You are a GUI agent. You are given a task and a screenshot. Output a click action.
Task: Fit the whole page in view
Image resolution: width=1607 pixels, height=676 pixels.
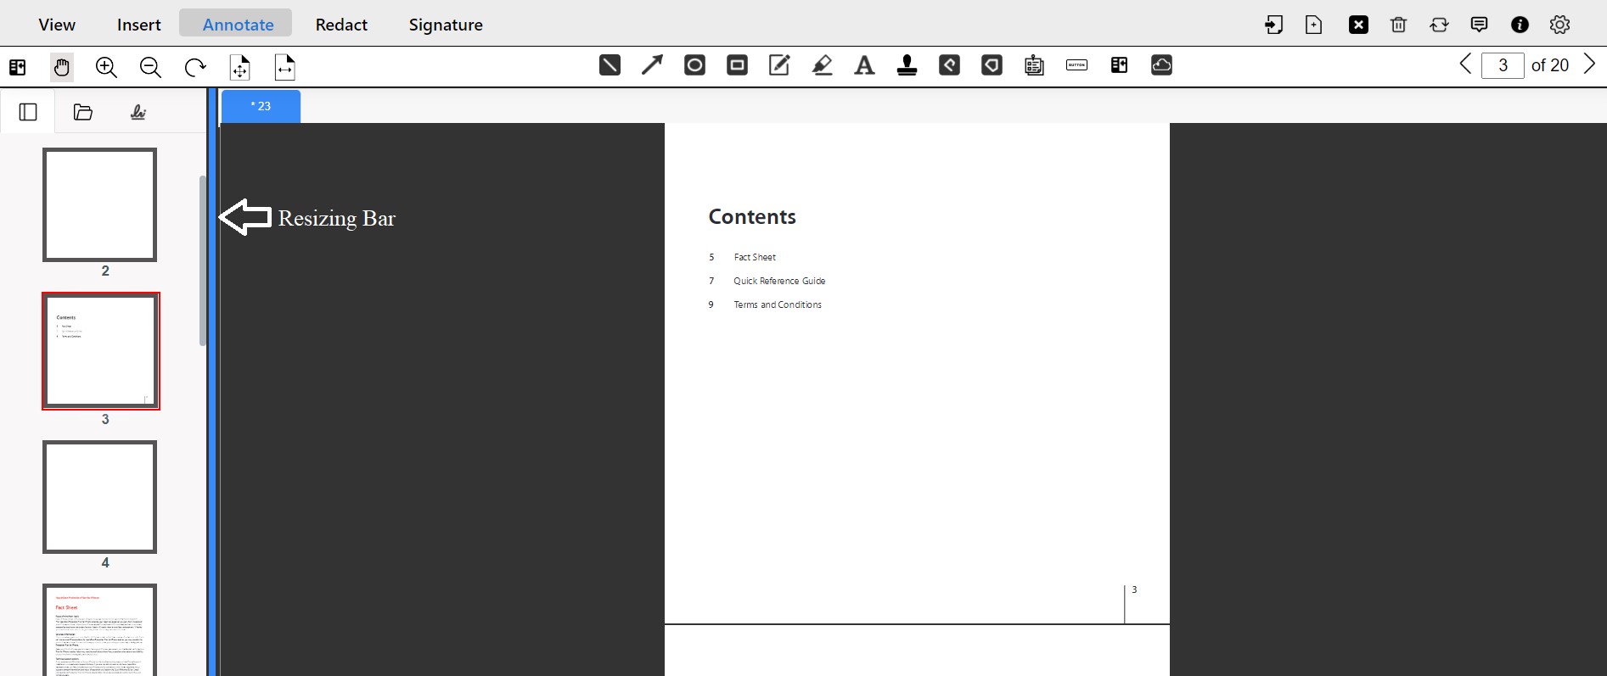[240, 67]
